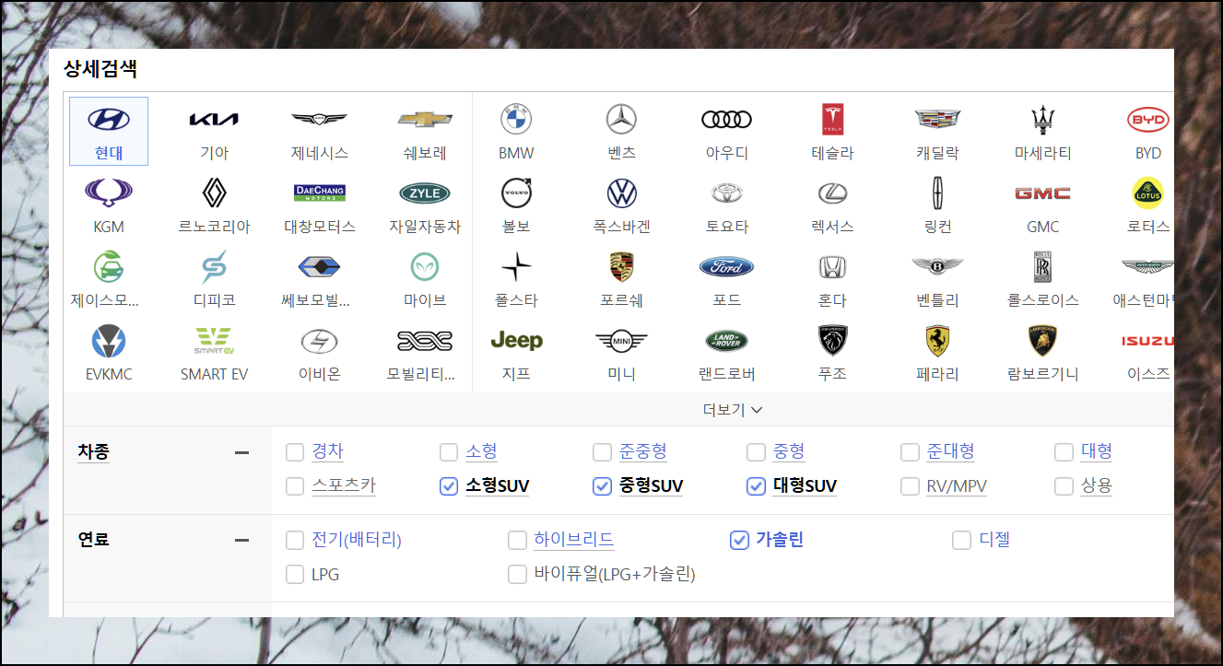Select the Jeep (지프) brand logo
The height and width of the screenshot is (666, 1223).
point(516,340)
